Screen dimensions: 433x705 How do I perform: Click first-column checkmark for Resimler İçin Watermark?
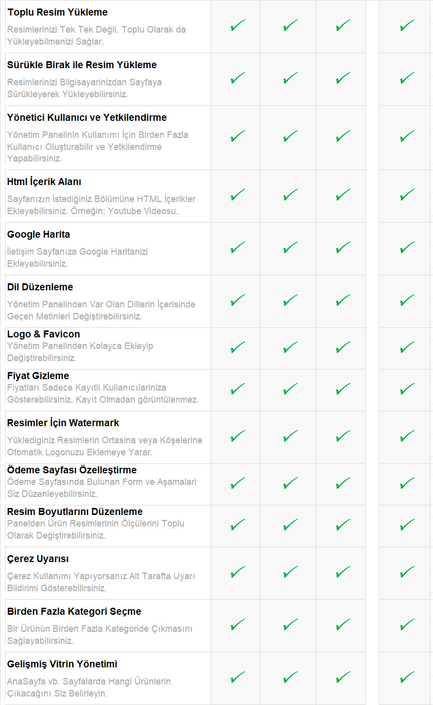238,436
